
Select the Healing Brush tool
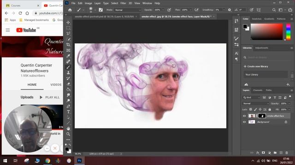click(68, 61)
